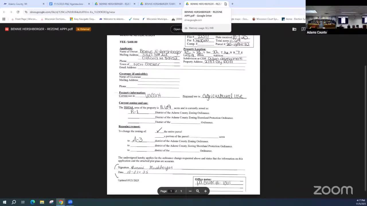Switch to Google Chrome on taskbar

pyautogui.click(x=61, y=202)
